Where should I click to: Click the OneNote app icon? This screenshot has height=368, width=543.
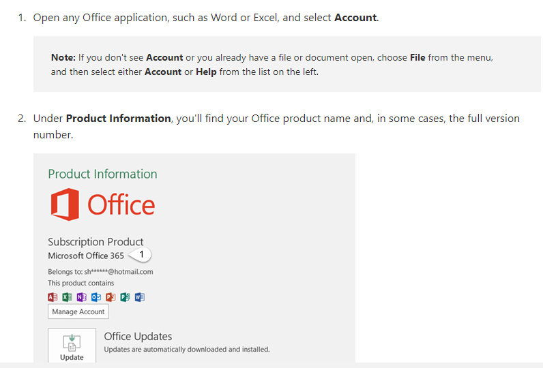82,297
